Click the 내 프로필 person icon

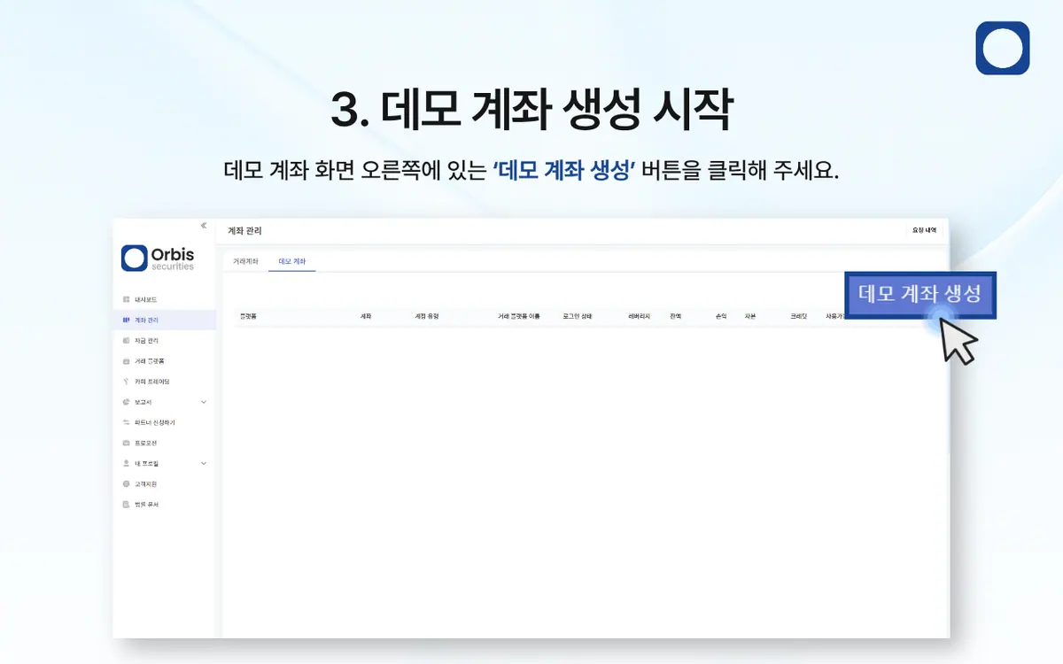click(x=127, y=463)
